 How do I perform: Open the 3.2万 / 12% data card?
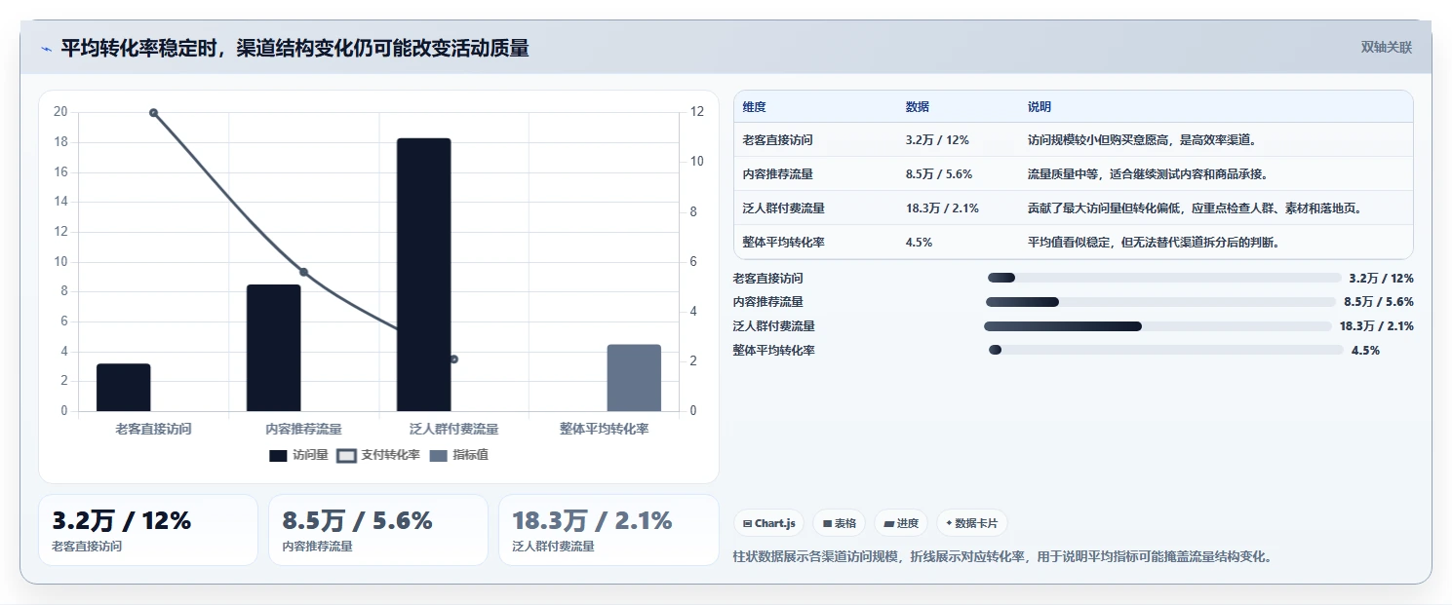click(x=148, y=530)
